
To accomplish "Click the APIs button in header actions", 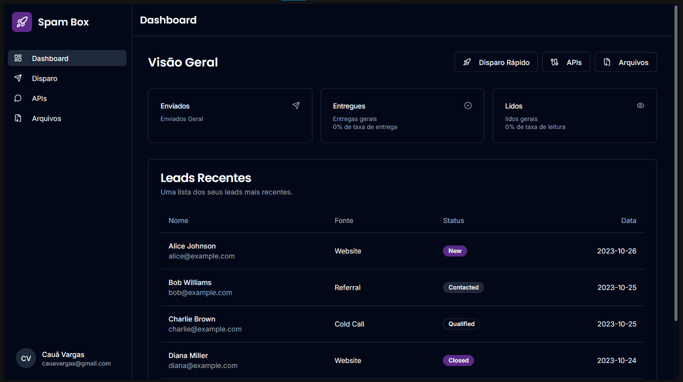I will tap(566, 62).
